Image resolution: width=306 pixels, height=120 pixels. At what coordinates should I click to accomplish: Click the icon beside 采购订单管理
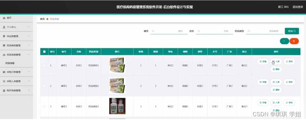(x=4, y=72)
